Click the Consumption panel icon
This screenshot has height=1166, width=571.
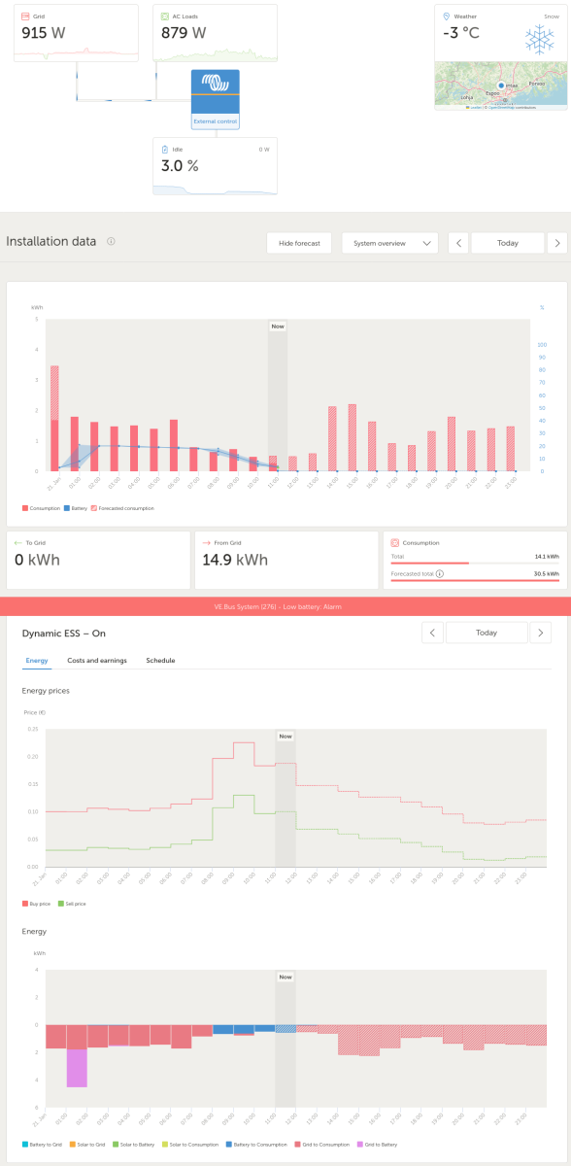(x=395, y=543)
